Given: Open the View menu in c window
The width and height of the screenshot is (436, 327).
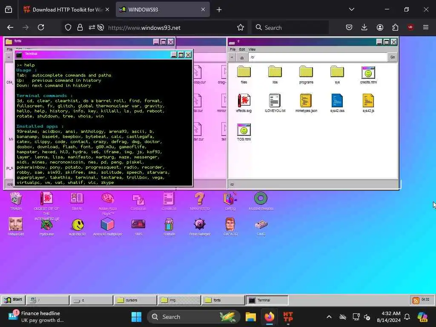Looking at the screenshot, I should [x=252, y=49].
